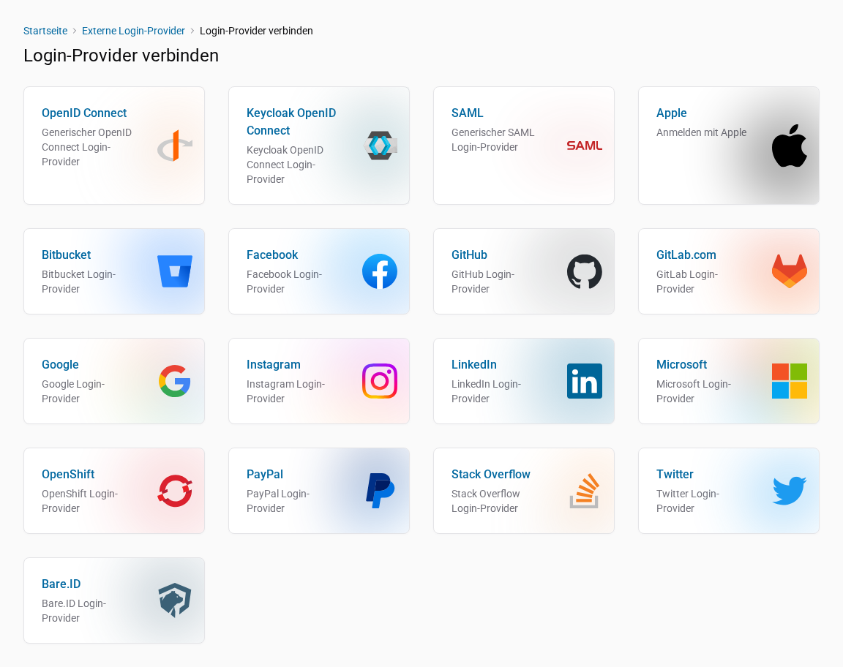The width and height of the screenshot is (843, 667).
Task: Click 'Instagram Login-Provider' description text
Action: pos(285,391)
